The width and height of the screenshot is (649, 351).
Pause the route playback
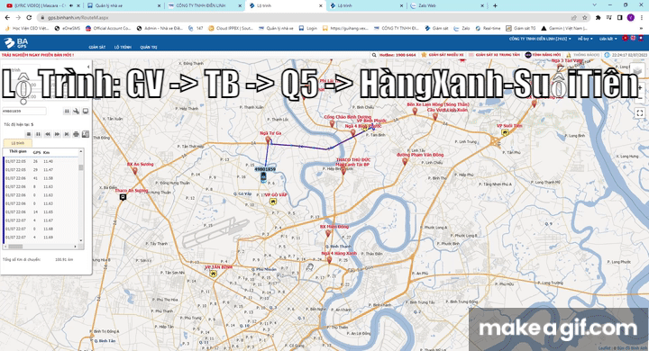click(x=38, y=134)
